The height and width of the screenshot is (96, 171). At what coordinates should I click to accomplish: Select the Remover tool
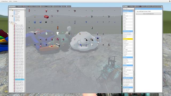pyautogui.click(x=128, y=53)
